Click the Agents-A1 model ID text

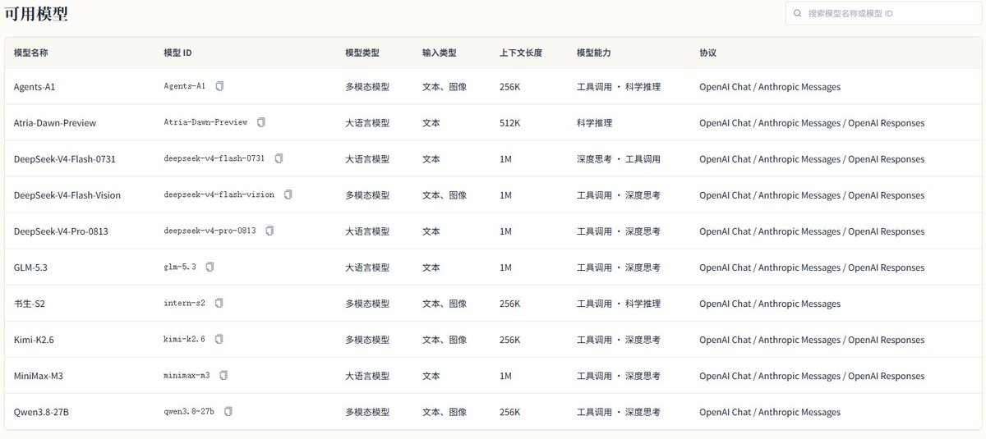coord(185,86)
